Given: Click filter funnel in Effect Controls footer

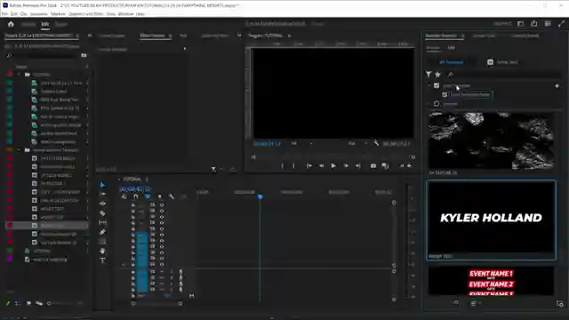Looking at the screenshot, I should [x=213, y=170].
